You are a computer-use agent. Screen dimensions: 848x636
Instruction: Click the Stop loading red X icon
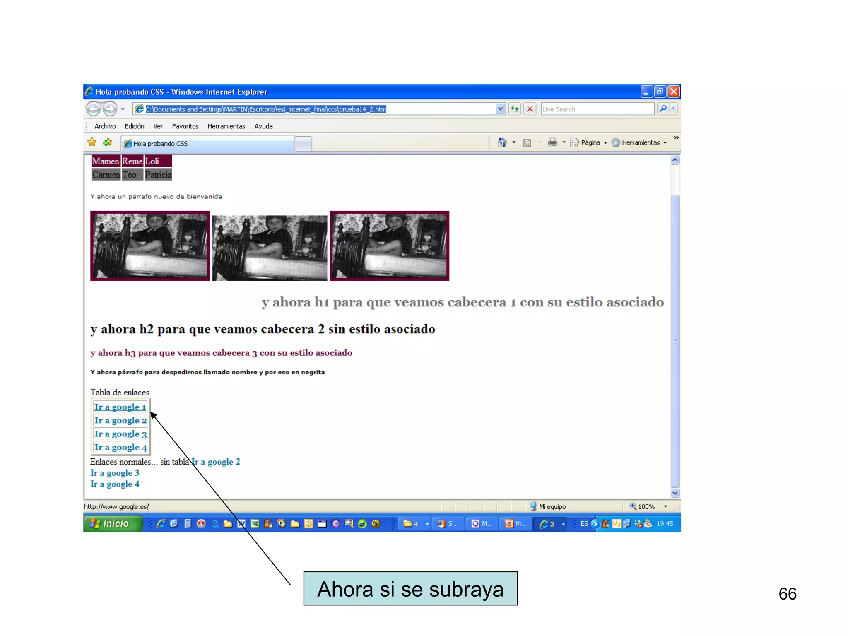pos(530,109)
